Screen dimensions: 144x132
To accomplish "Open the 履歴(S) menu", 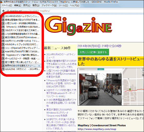I will pyautogui.click(x=36, y=5).
